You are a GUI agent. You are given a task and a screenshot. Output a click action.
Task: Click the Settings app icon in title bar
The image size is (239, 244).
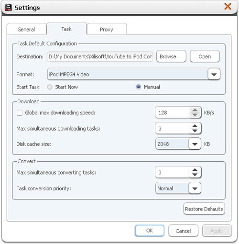[8, 8]
